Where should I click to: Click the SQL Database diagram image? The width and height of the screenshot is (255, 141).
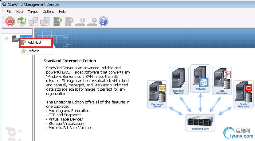coord(222,81)
